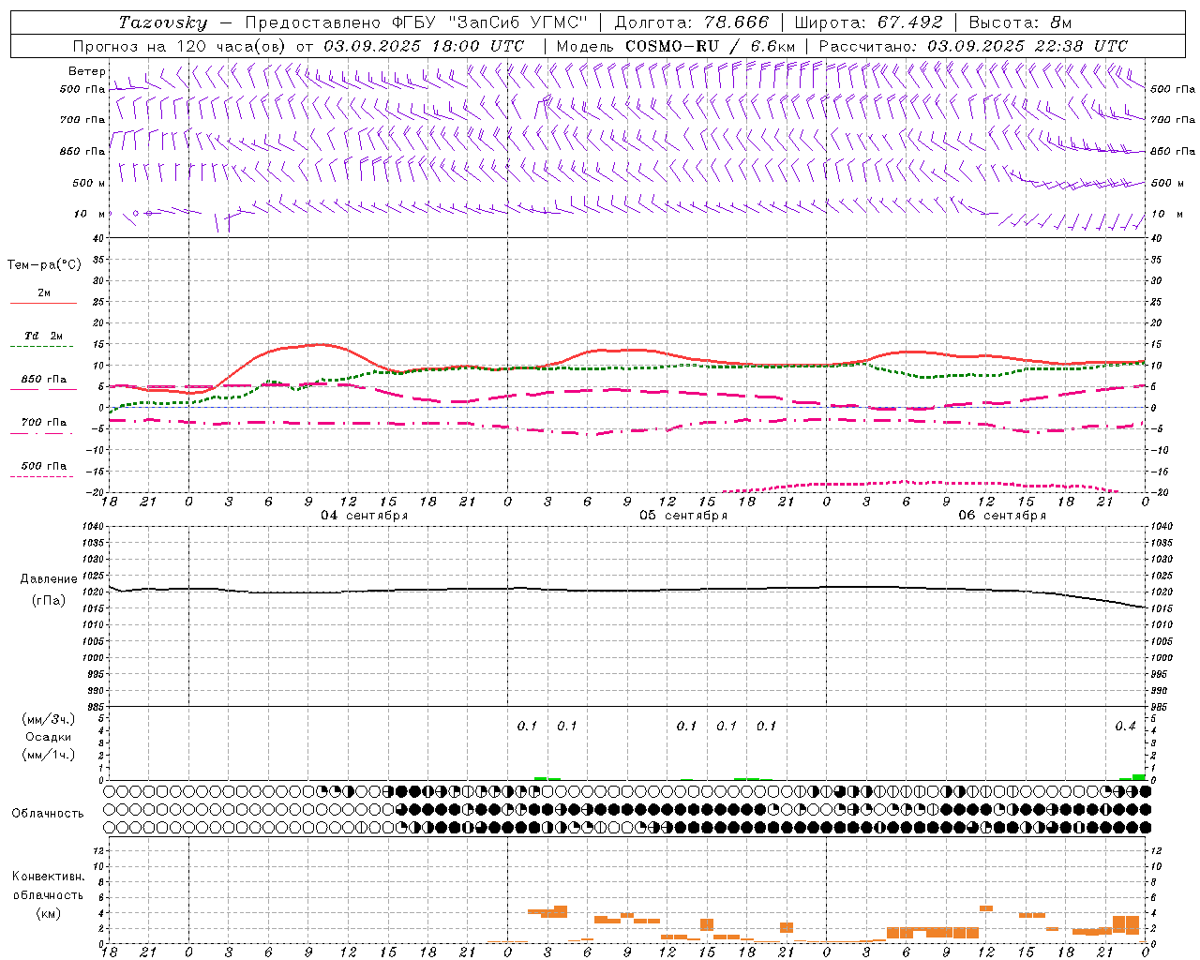Click the "06 сентября" date label
The image size is (1200, 960).
[x=1002, y=516]
